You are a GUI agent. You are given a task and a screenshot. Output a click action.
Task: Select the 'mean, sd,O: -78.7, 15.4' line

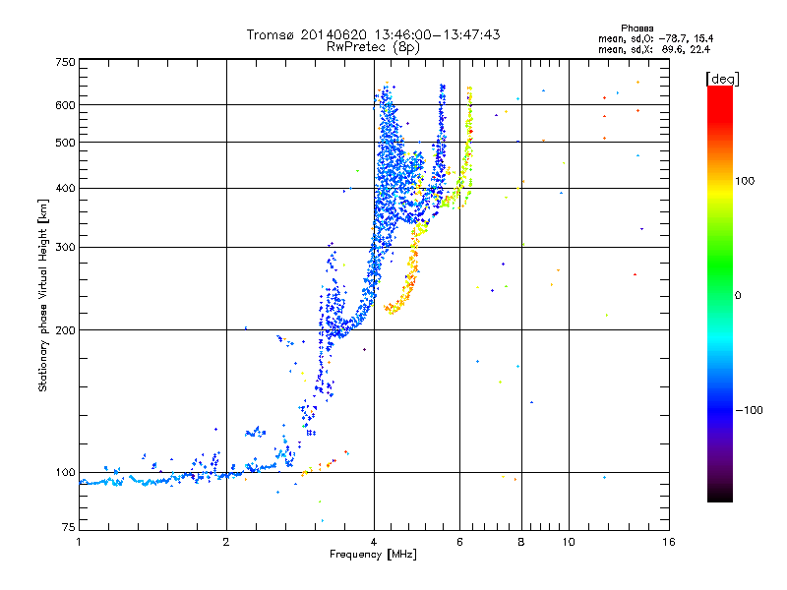tap(655, 38)
